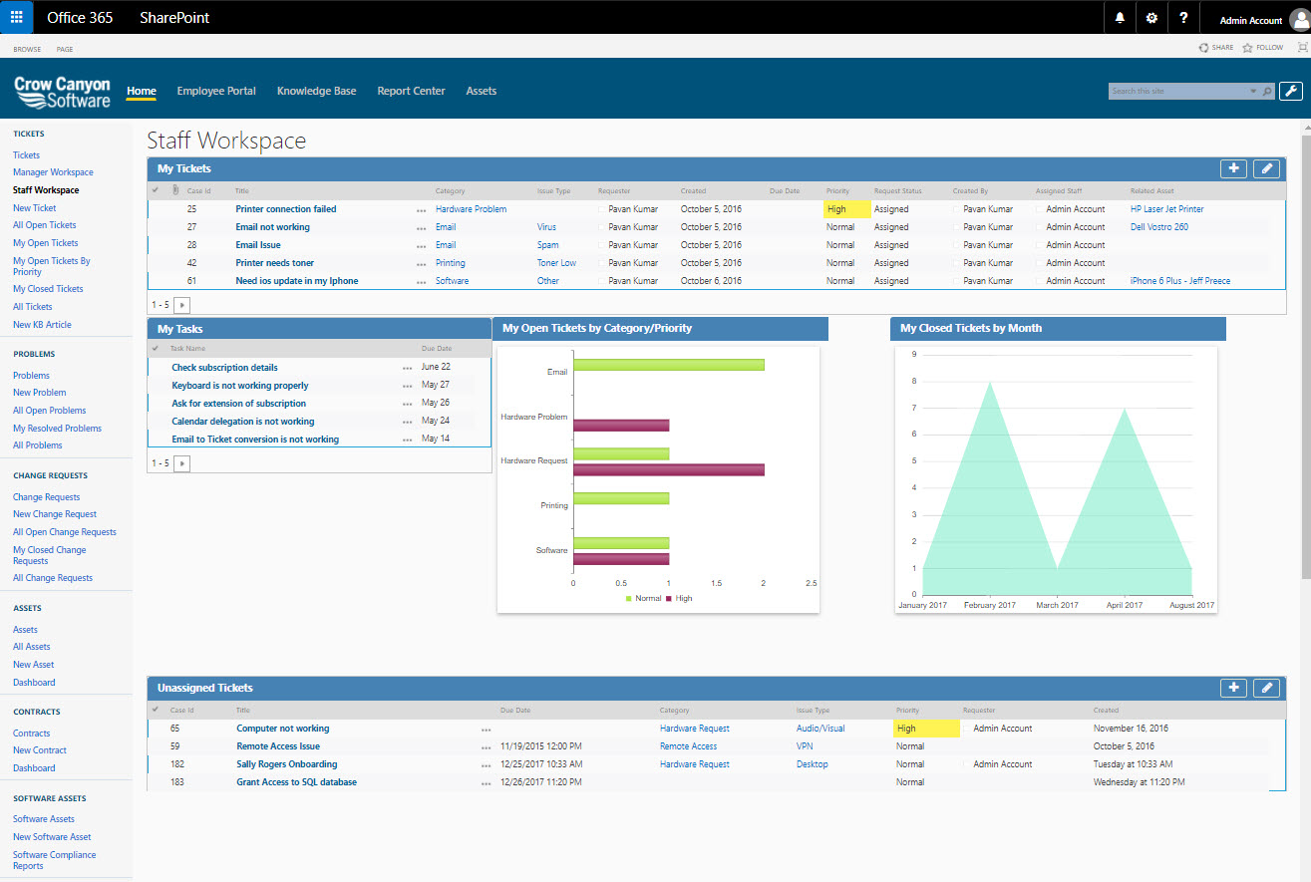Sort Unassigned Tickets by Requester column

pos(979,711)
